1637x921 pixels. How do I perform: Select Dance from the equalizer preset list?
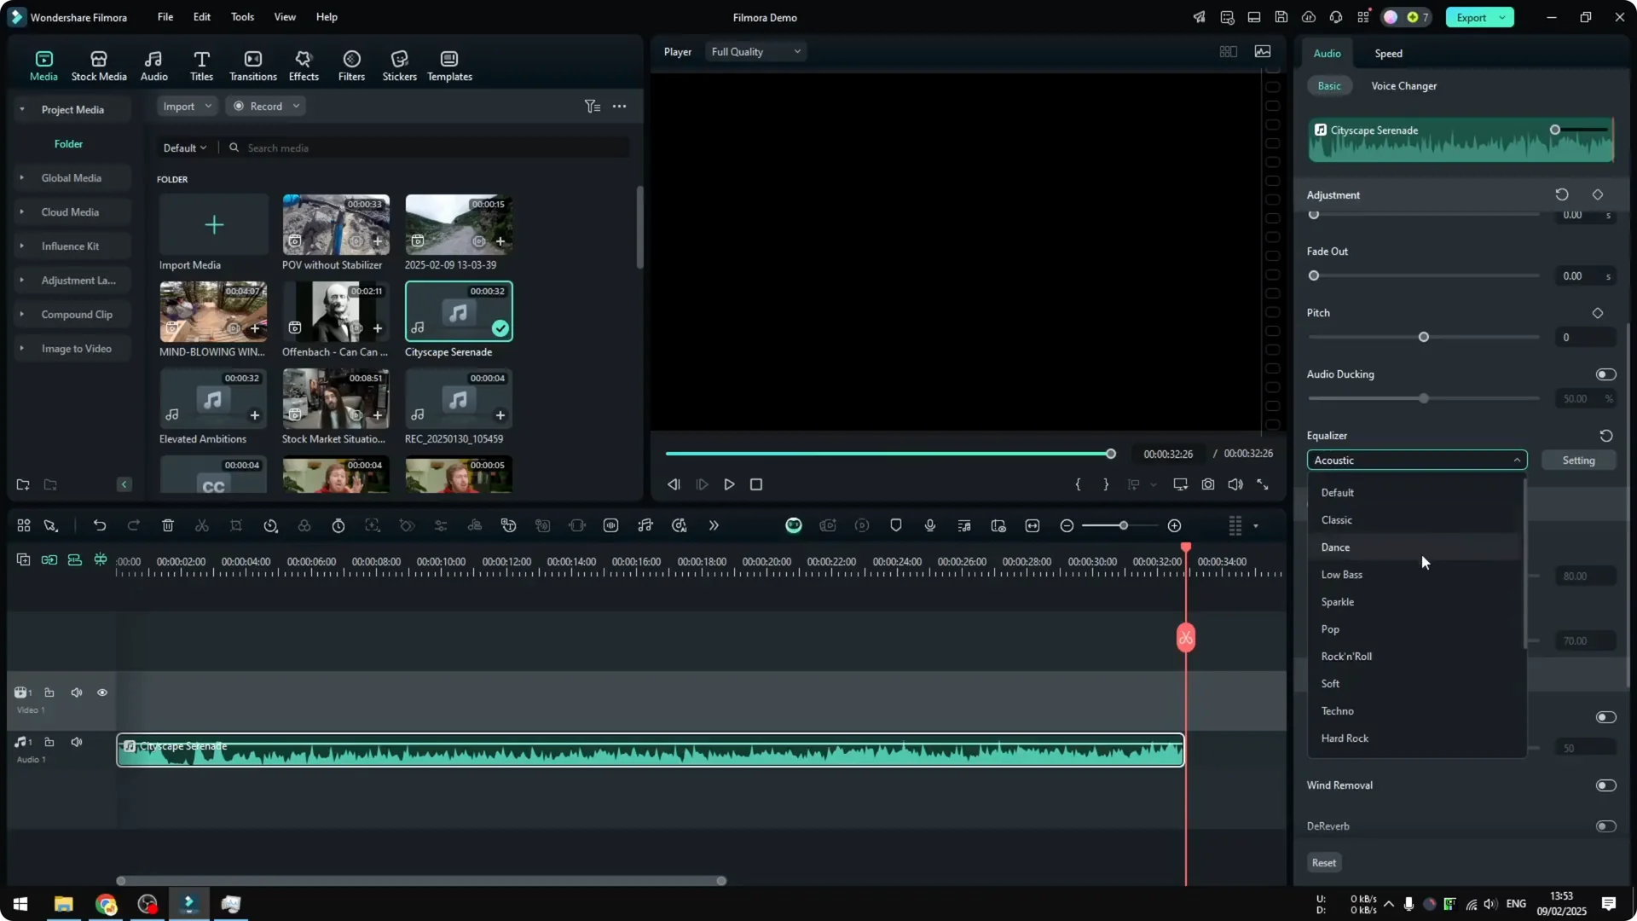pyautogui.click(x=1335, y=547)
